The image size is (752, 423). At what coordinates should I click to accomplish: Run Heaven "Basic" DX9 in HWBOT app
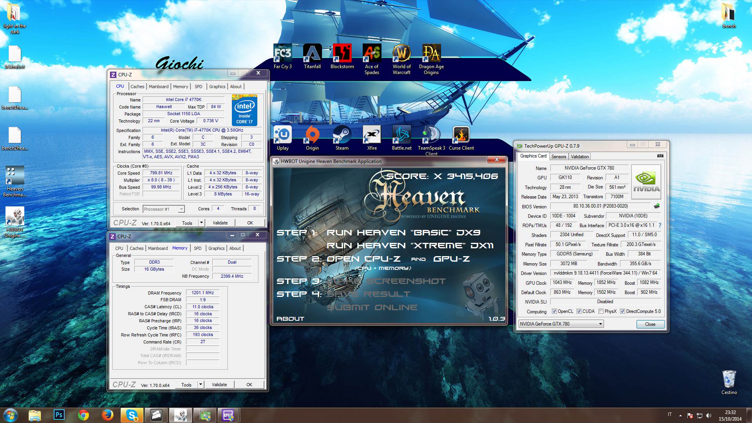(x=403, y=233)
